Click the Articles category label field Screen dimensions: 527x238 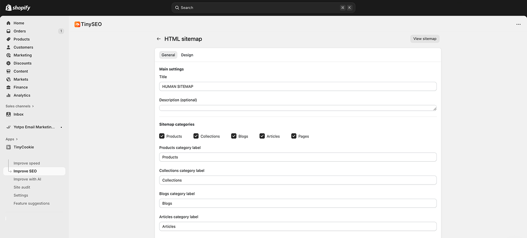click(298, 226)
